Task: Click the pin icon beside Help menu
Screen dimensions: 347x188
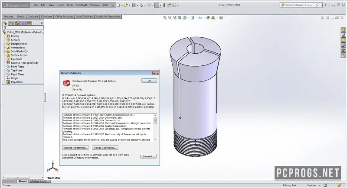Action: click(112, 5)
